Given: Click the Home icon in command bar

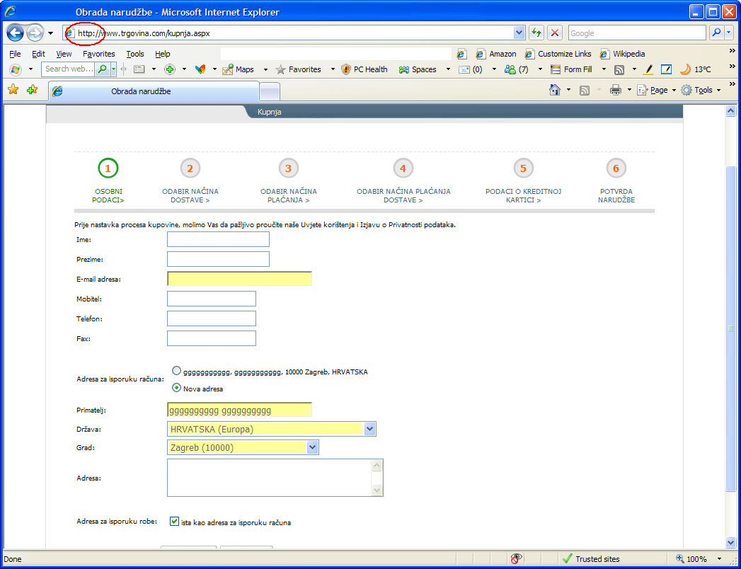Looking at the screenshot, I should (x=556, y=90).
